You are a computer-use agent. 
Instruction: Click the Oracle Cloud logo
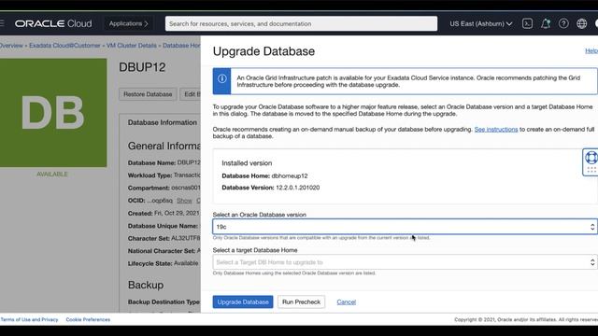pyautogui.click(x=53, y=23)
